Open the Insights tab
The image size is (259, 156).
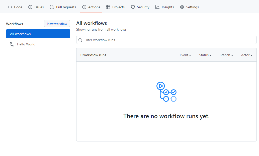pos(164,7)
